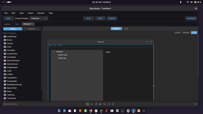Image resolution: width=203 pixels, height=114 pixels.
Task: Close the Window1 tab with its x
Action: click(x=33, y=24)
